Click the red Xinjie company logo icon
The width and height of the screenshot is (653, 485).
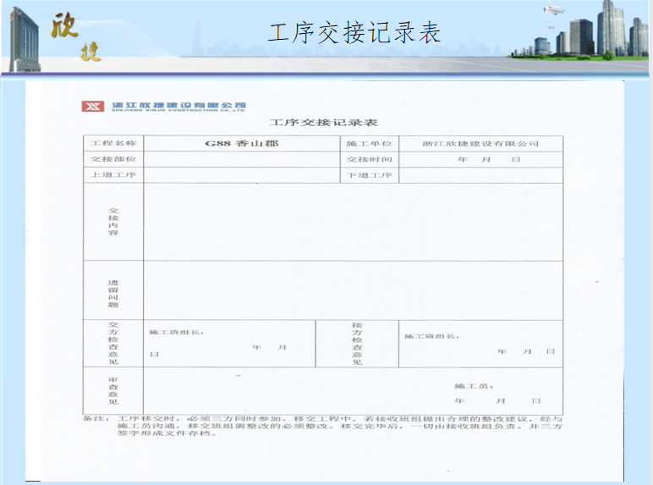point(93,106)
